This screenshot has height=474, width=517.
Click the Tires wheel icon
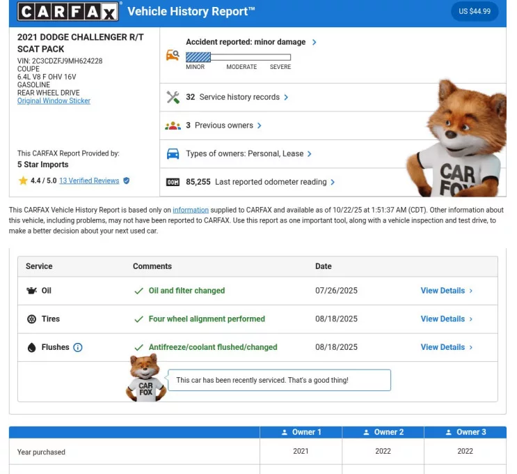pyautogui.click(x=31, y=319)
